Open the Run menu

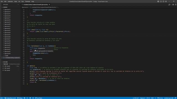click(23, 1)
